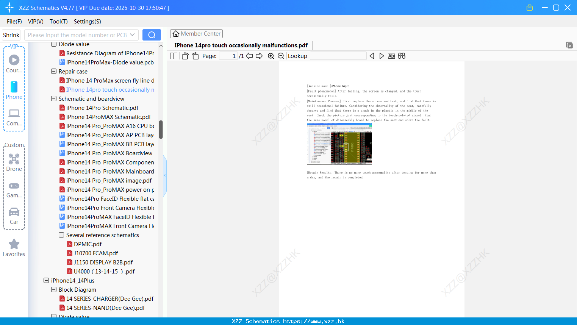
Task: Open model number dropdown arrow
Action: click(x=132, y=35)
